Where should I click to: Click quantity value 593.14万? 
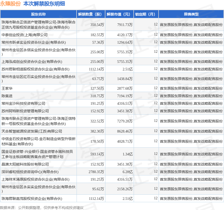point(97,154)
